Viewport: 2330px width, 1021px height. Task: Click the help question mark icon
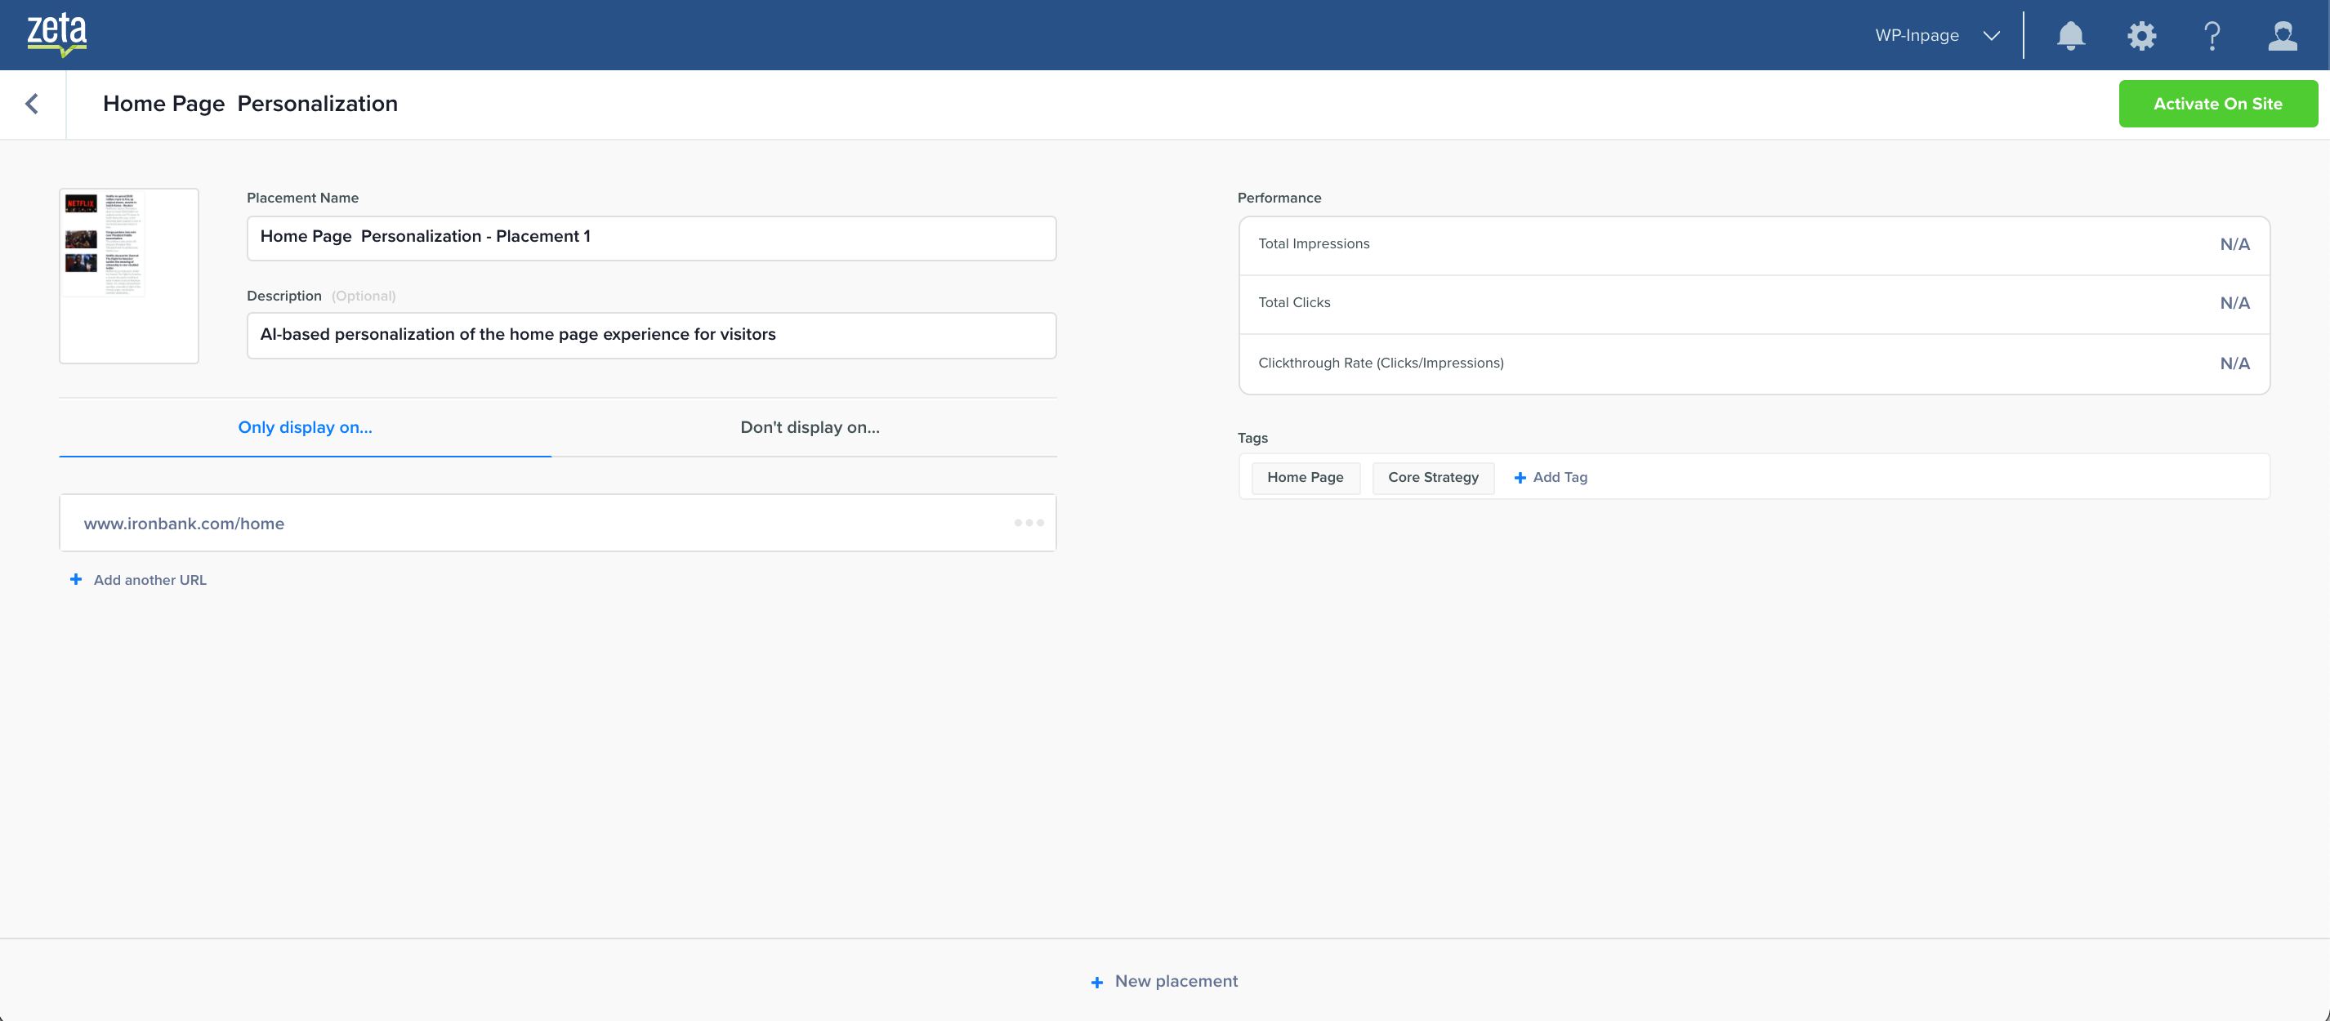click(x=2212, y=35)
